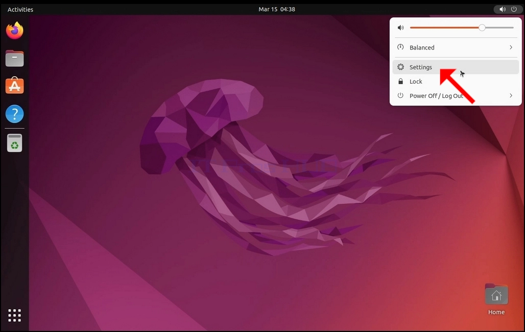Open Firefox from the dock
The width and height of the screenshot is (525, 332).
[14, 31]
